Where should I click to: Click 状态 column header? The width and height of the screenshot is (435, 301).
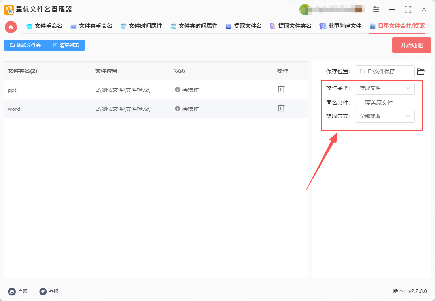click(180, 71)
